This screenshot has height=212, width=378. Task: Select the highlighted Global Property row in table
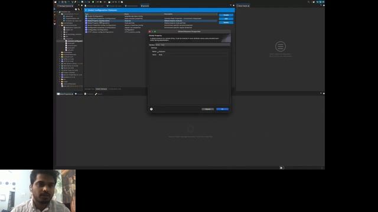pyautogui.click(x=151, y=21)
